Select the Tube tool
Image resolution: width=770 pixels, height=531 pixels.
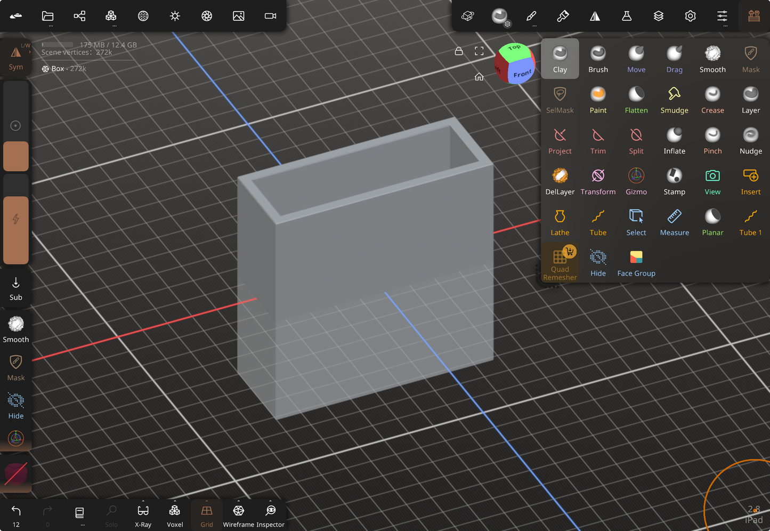click(x=598, y=222)
